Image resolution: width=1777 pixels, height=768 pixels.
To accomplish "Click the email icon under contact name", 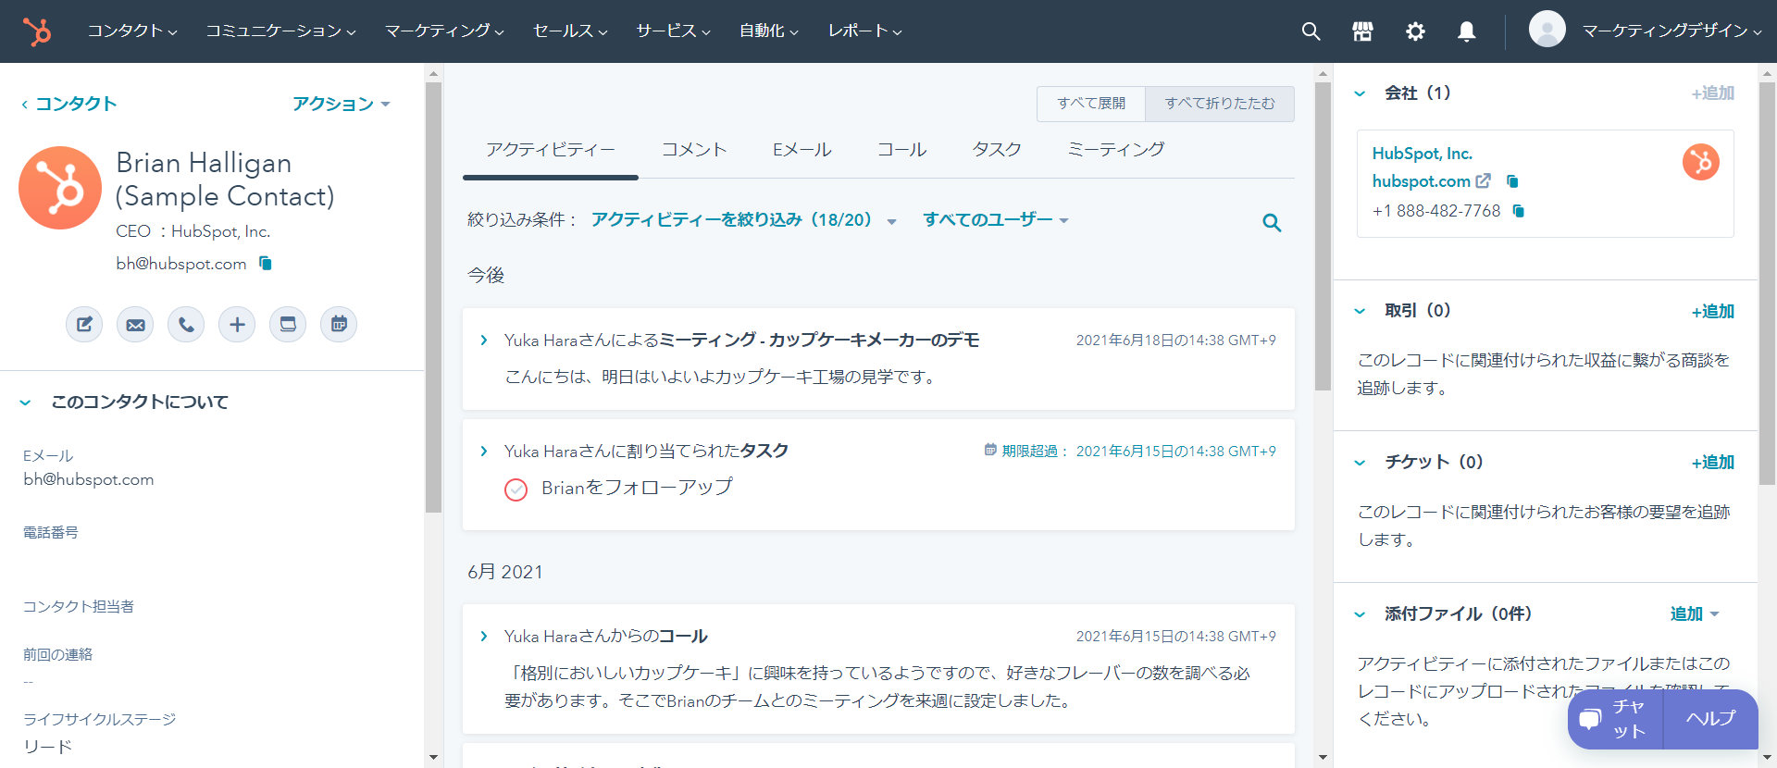I will (135, 325).
